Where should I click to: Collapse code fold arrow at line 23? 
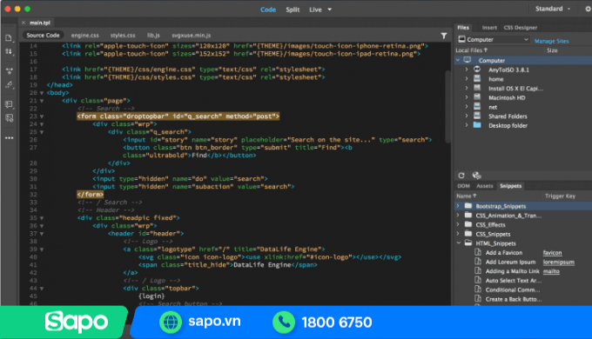(42, 116)
